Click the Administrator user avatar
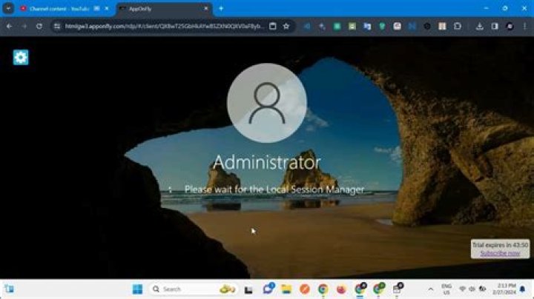534x299 pixels. point(266,104)
